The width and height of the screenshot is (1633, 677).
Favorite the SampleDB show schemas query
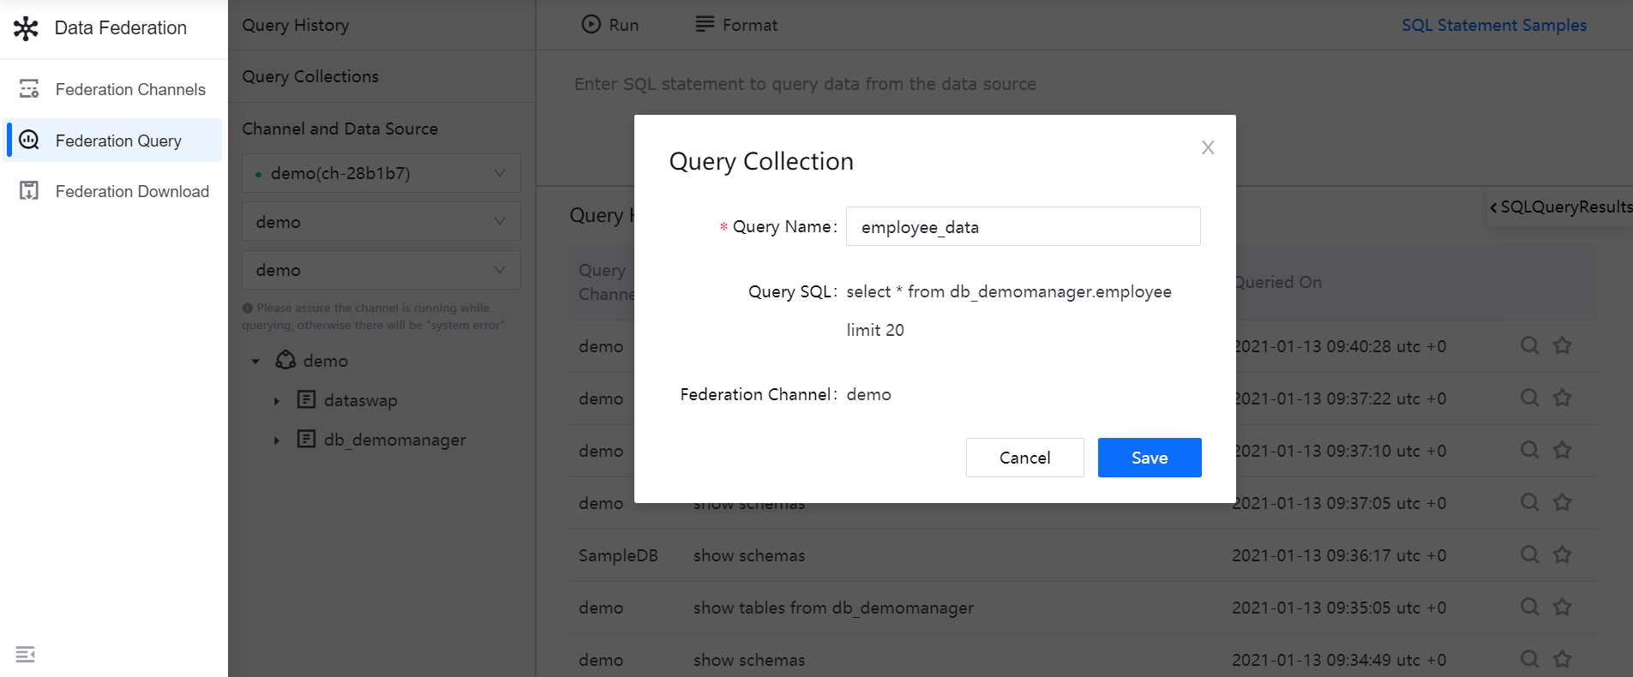1562,554
